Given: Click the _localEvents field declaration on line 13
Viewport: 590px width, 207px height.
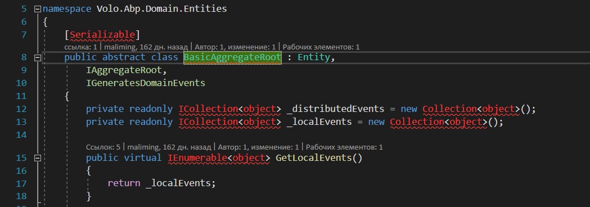Looking at the screenshot, I should (319, 122).
